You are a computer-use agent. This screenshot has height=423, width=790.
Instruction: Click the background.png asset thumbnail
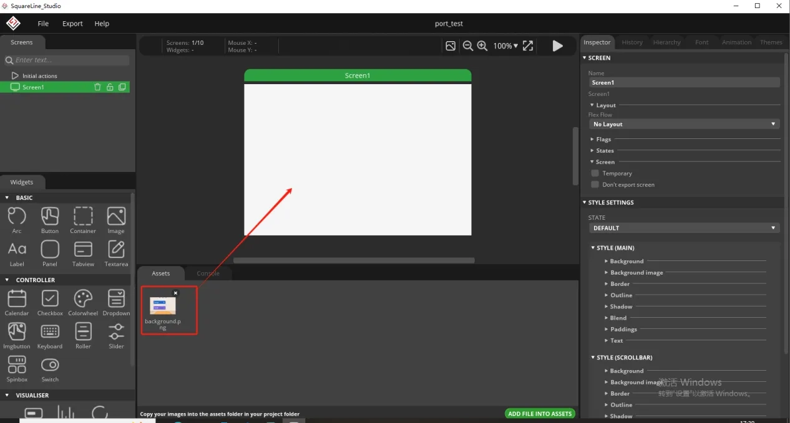click(163, 305)
